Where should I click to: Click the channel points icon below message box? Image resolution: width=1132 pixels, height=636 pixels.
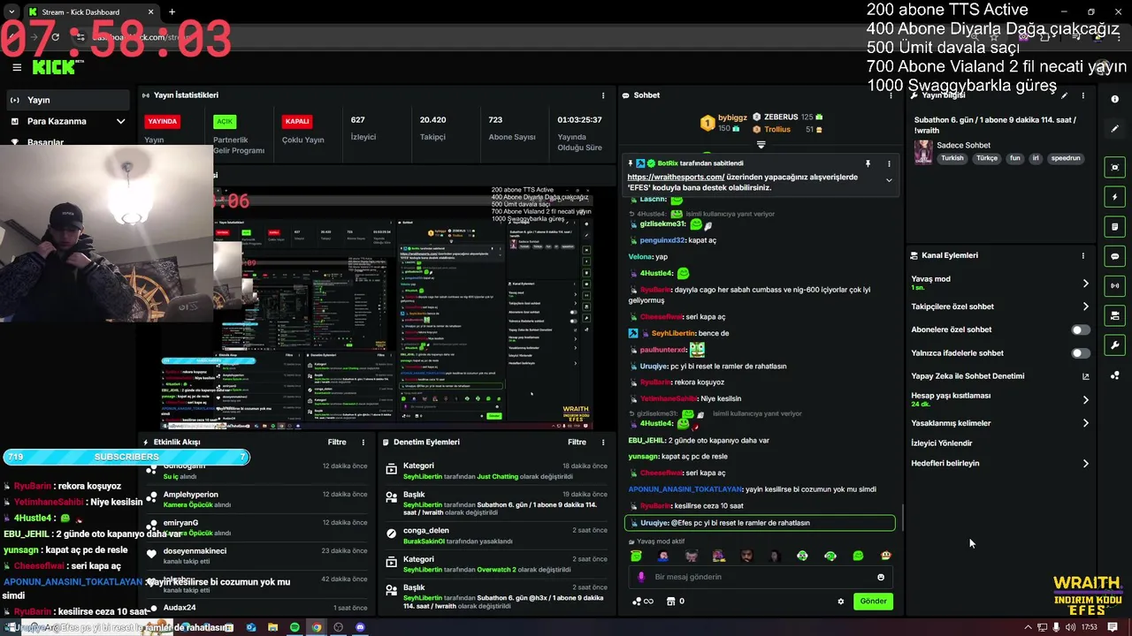pos(642,602)
